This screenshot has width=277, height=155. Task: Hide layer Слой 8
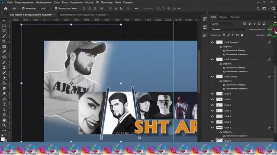tap(213, 94)
